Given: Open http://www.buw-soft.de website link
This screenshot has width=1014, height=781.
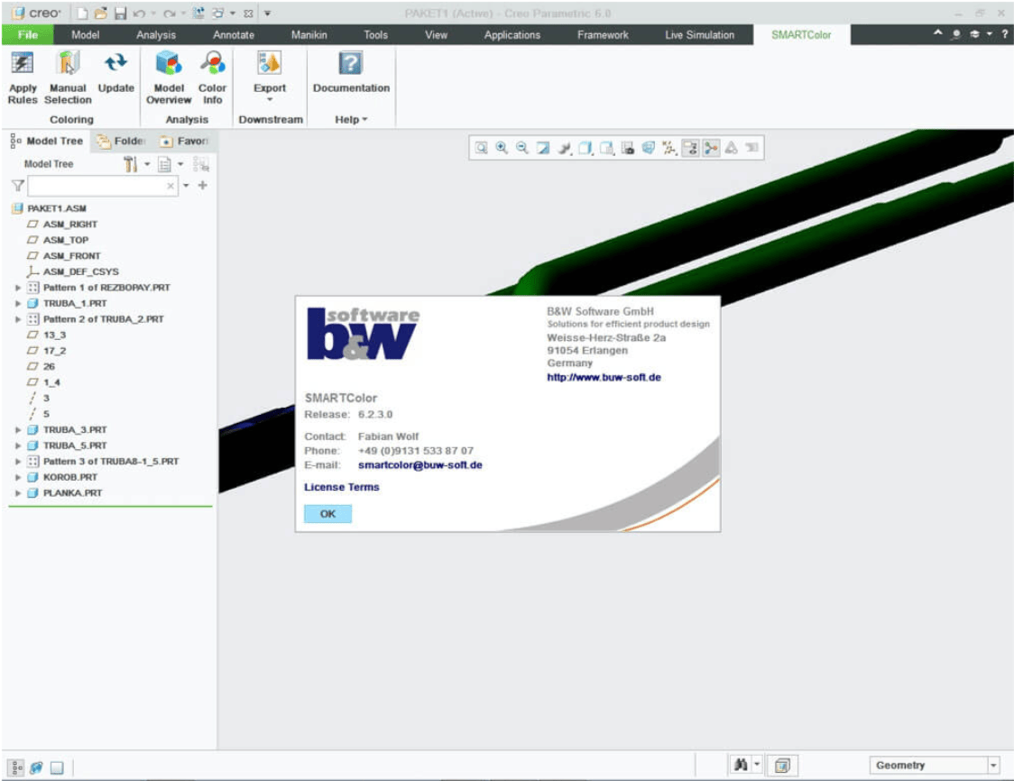Looking at the screenshot, I should click(x=604, y=378).
